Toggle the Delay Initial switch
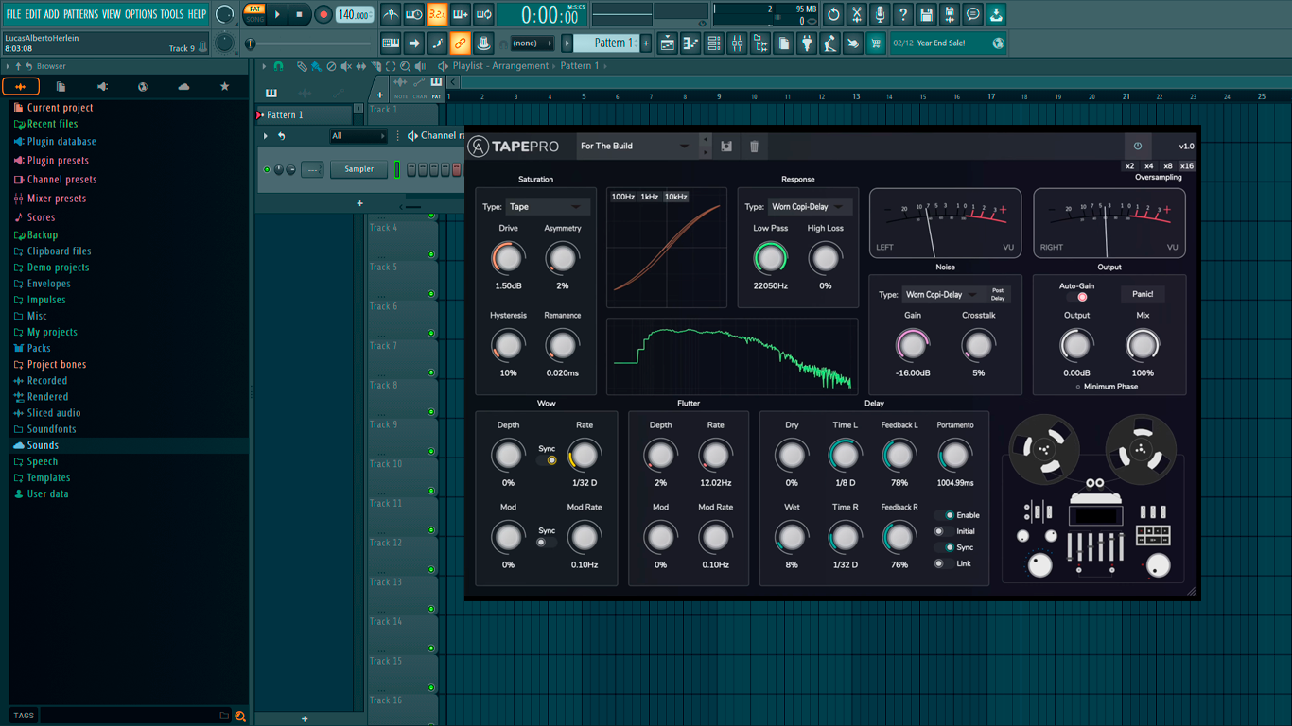The image size is (1292, 726). click(x=945, y=531)
